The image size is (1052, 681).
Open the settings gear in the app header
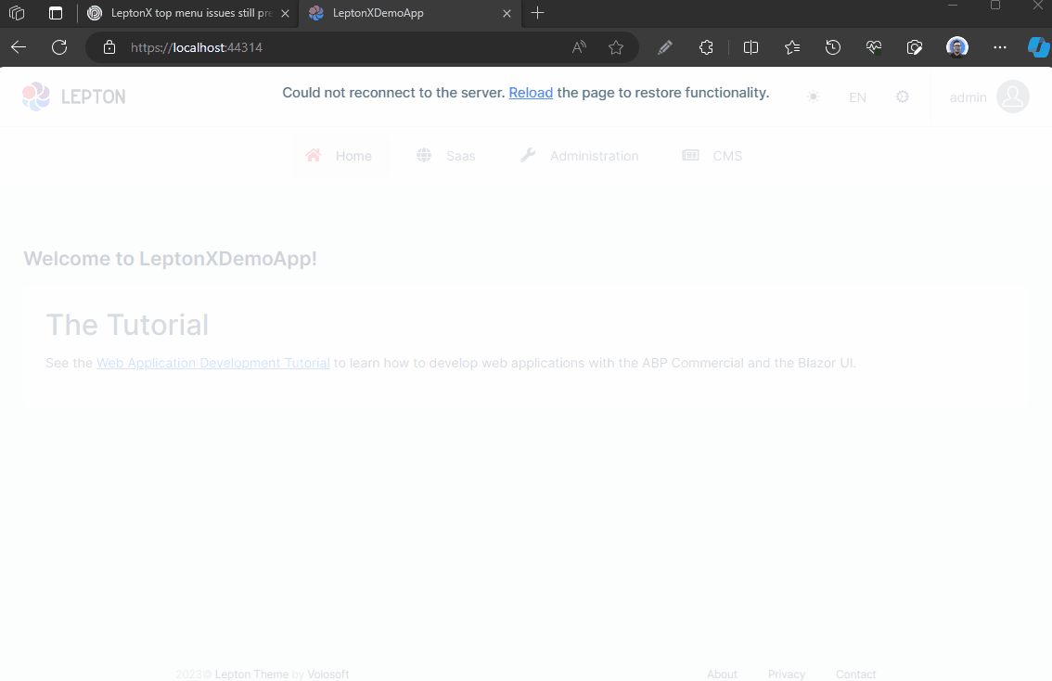903,96
